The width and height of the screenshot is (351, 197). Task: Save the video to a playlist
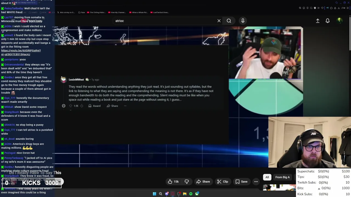point(241,182)
